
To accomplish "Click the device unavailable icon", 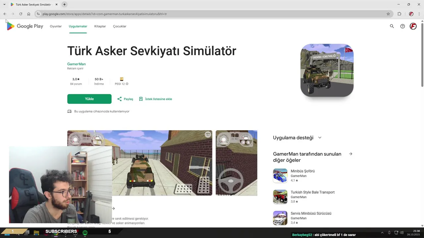I will [69, 111].
